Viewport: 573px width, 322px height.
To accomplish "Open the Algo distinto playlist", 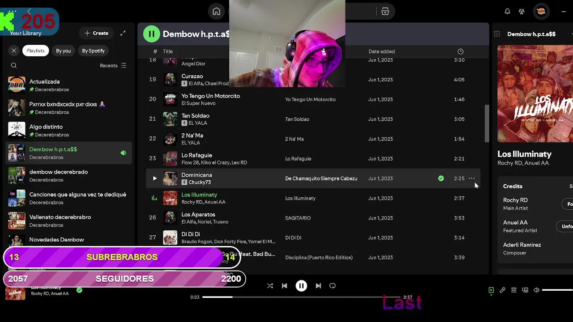I will tap(69, 131).
